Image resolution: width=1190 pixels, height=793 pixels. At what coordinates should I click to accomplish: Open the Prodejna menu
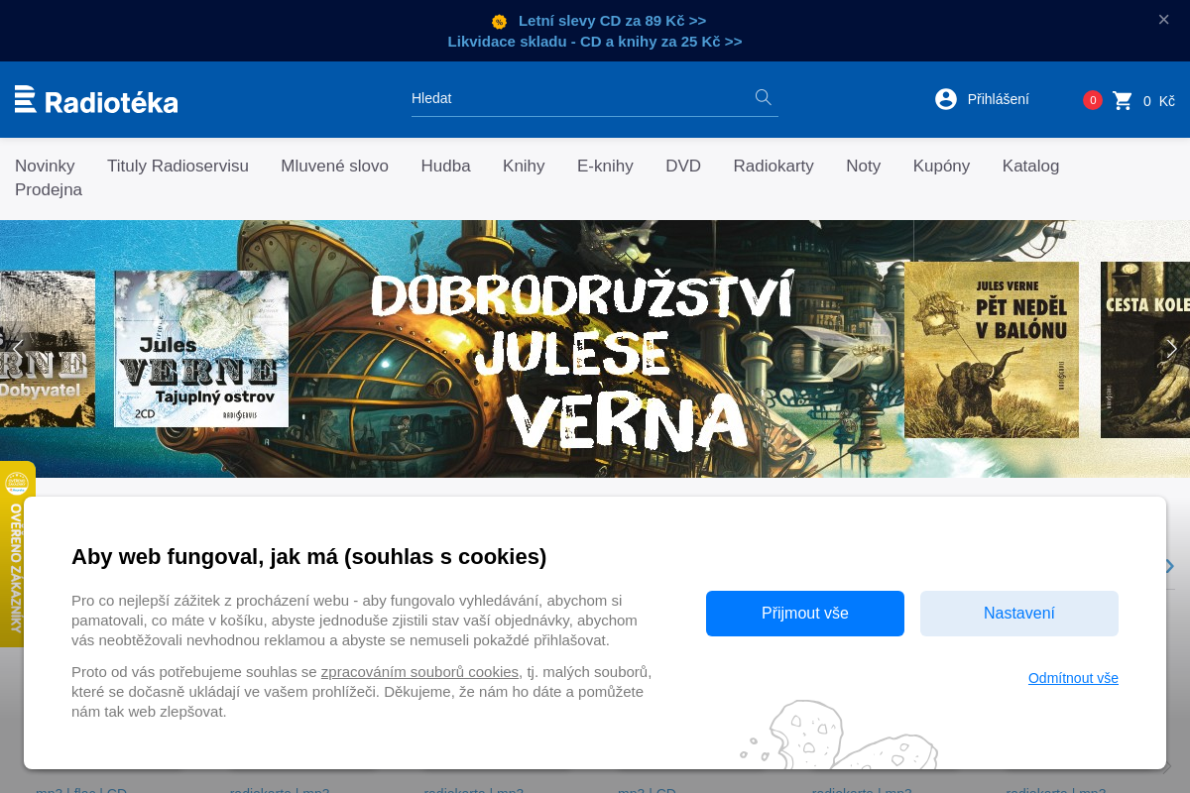[x=49, y=189]
